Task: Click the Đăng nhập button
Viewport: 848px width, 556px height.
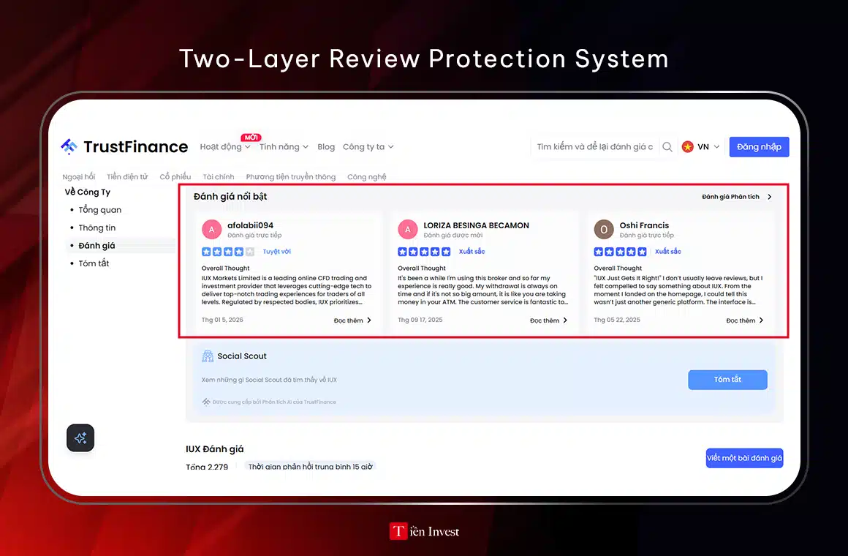Action: (759, 147)
